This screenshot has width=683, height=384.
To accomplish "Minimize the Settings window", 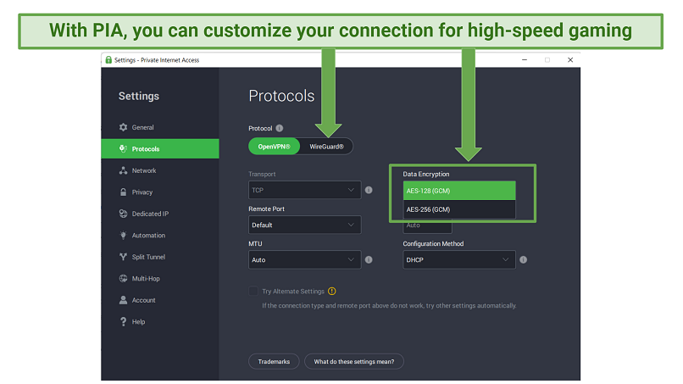I will click(x=525, y=59).
